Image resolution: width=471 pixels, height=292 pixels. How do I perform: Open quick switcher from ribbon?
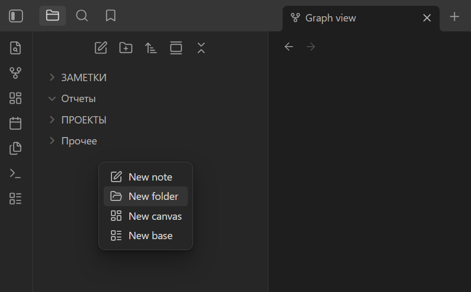[x=15, y=48]
